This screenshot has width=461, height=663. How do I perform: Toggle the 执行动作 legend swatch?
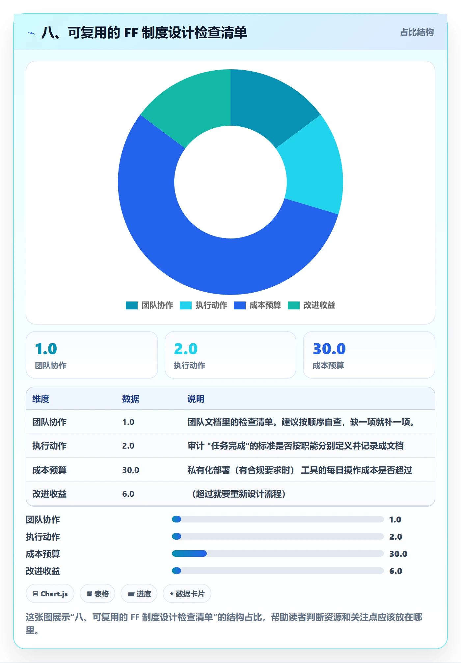(x=185, y=305)
